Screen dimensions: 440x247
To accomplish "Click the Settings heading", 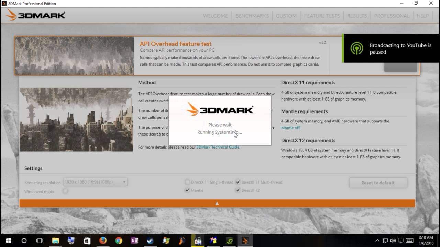I will 33,168.
